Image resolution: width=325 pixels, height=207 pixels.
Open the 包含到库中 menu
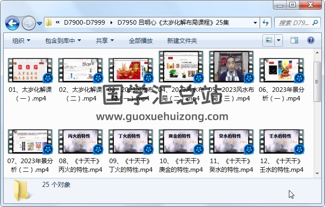pos(63,41)
